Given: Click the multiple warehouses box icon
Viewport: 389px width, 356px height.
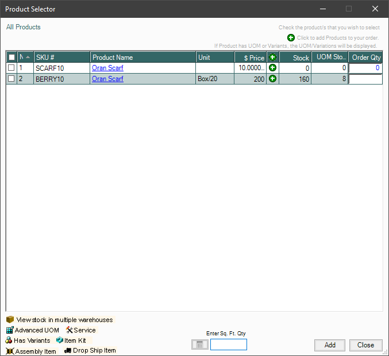Looking at the screenshot, I should point(10,320).
